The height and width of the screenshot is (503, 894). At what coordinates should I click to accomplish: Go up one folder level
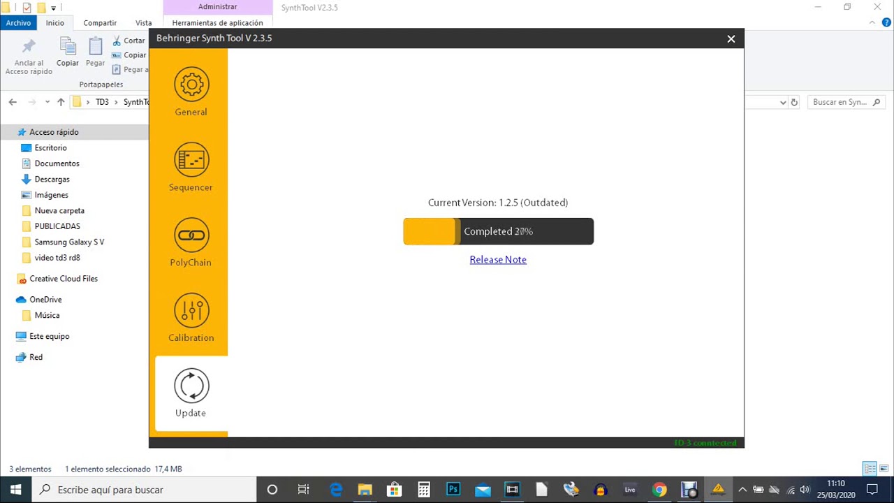tap(61, 102)
